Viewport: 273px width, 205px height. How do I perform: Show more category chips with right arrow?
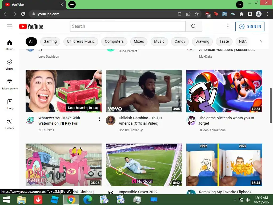[261, 41]
